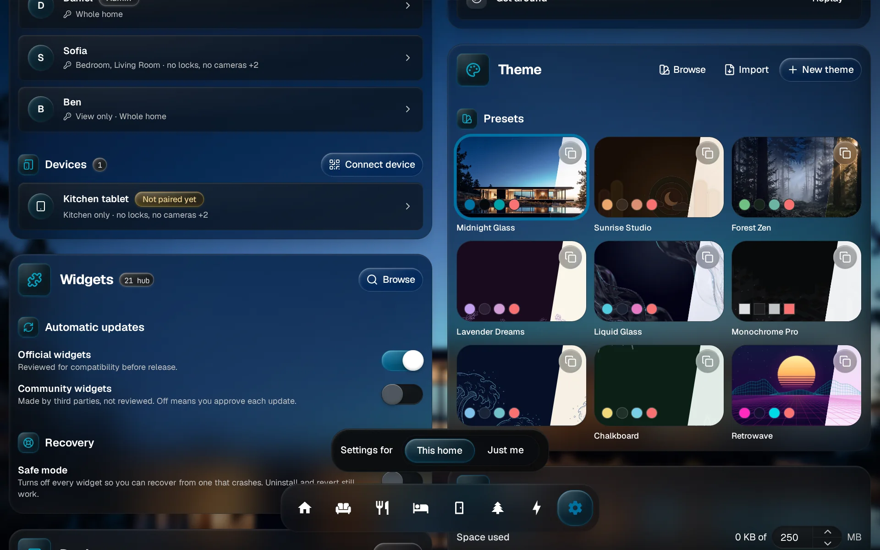Import a theme file

click(747, 70)
